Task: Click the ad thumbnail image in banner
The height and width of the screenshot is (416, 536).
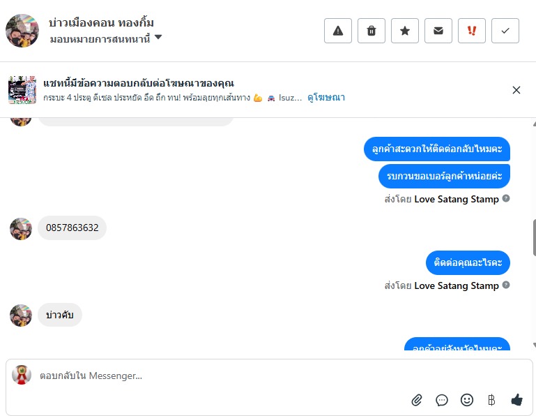Action: (x=22, y=90)
